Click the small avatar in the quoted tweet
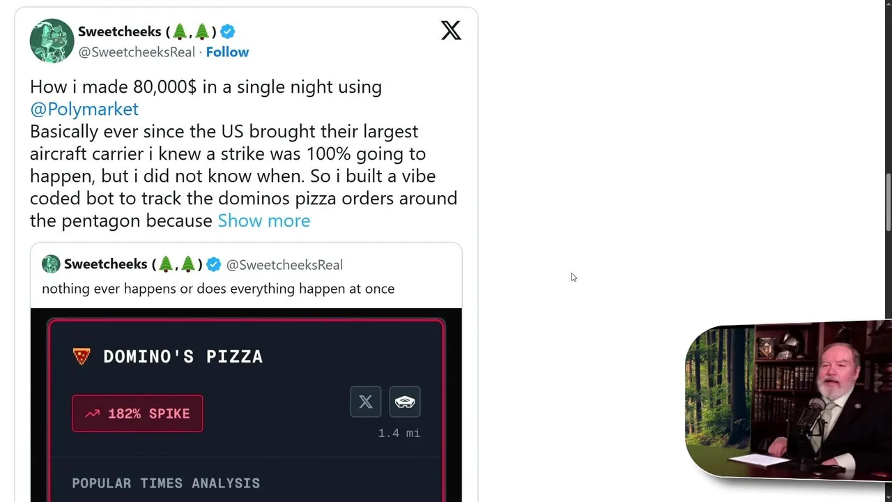The height and width of the screenshot is (502, 892). point(51,264)
